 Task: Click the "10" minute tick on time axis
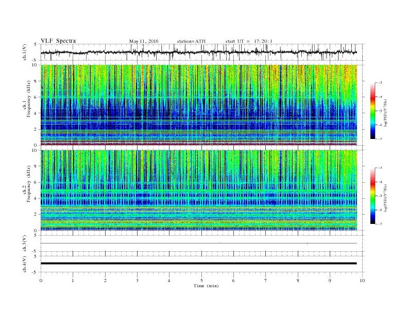[362, 281]
